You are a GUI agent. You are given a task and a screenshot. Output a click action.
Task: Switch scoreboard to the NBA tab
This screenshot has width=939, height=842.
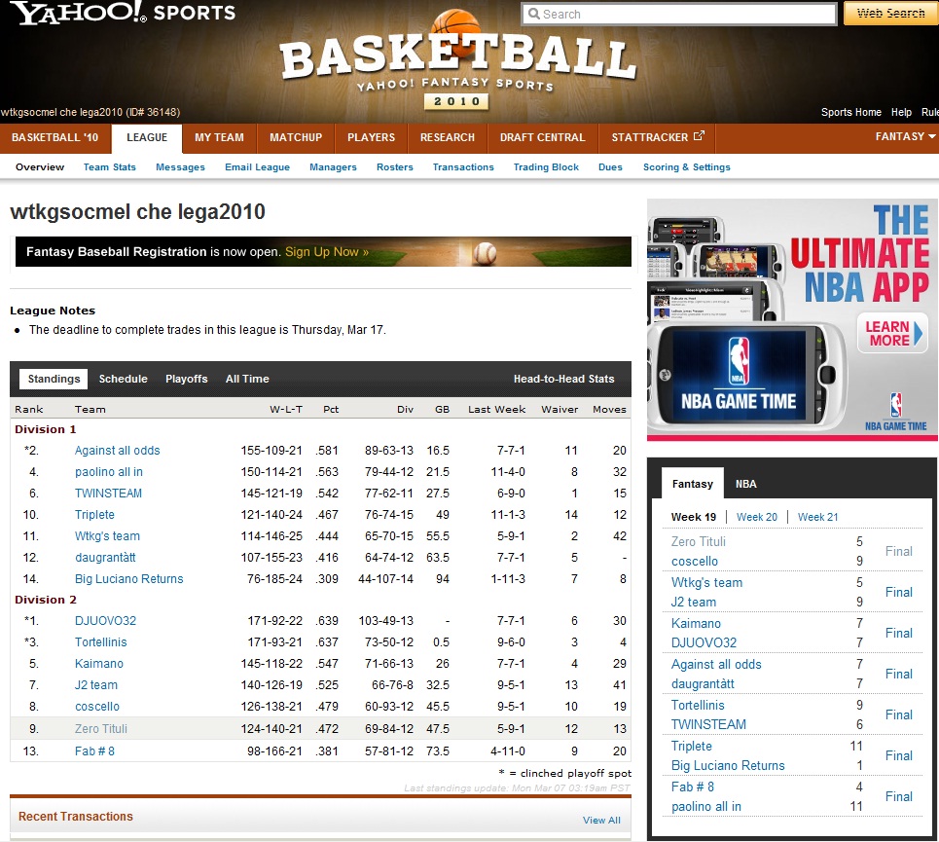(x=745, y=484)
